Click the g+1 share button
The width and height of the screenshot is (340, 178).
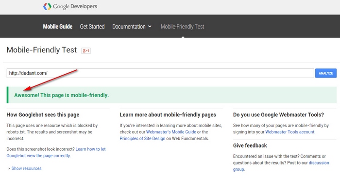click(86, 50)
